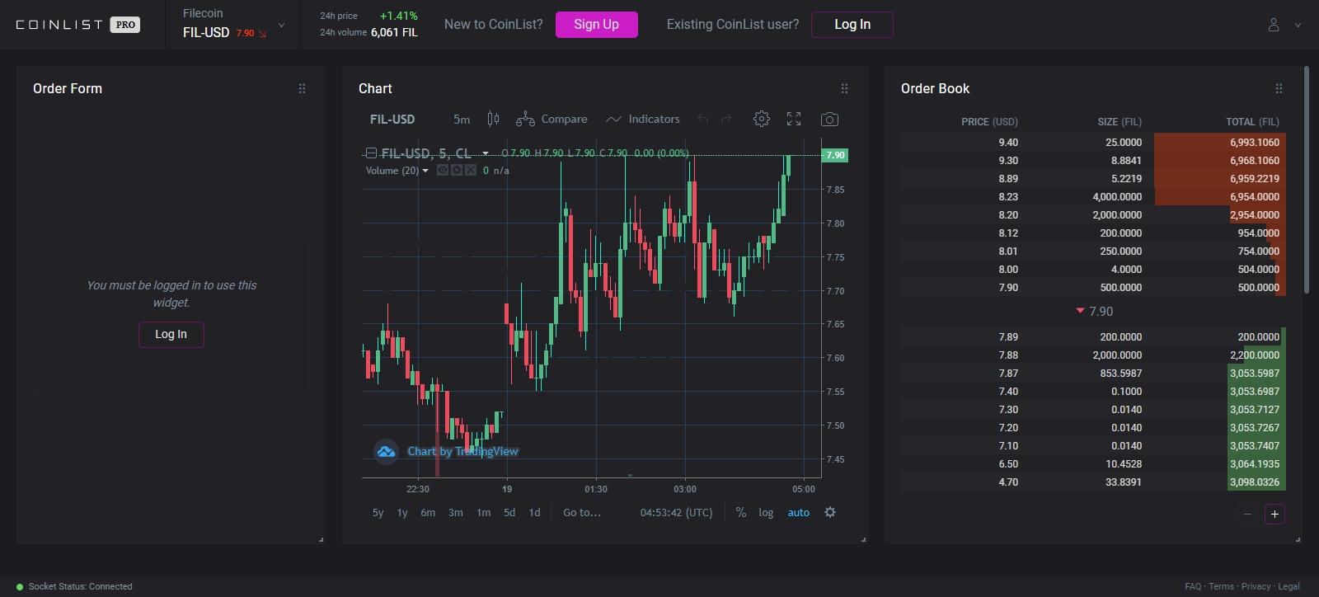Click the green socket status indicator dot
The image size is (1319, 597).
[20, 587]
